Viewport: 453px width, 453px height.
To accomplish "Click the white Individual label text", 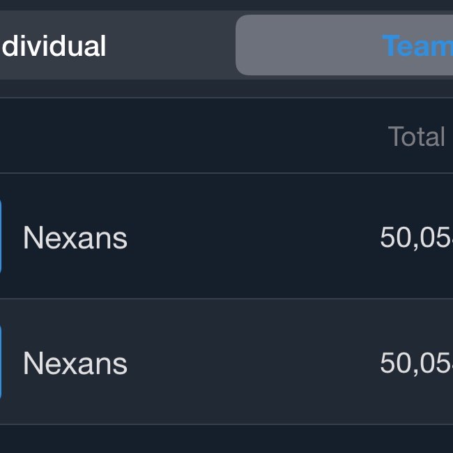I will (x=53, y=46).
